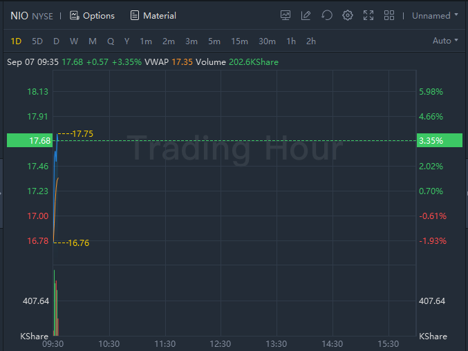Screen dimensions: 468x351
Task: Click the 17.75 high price marker
Action: (82, 133)
